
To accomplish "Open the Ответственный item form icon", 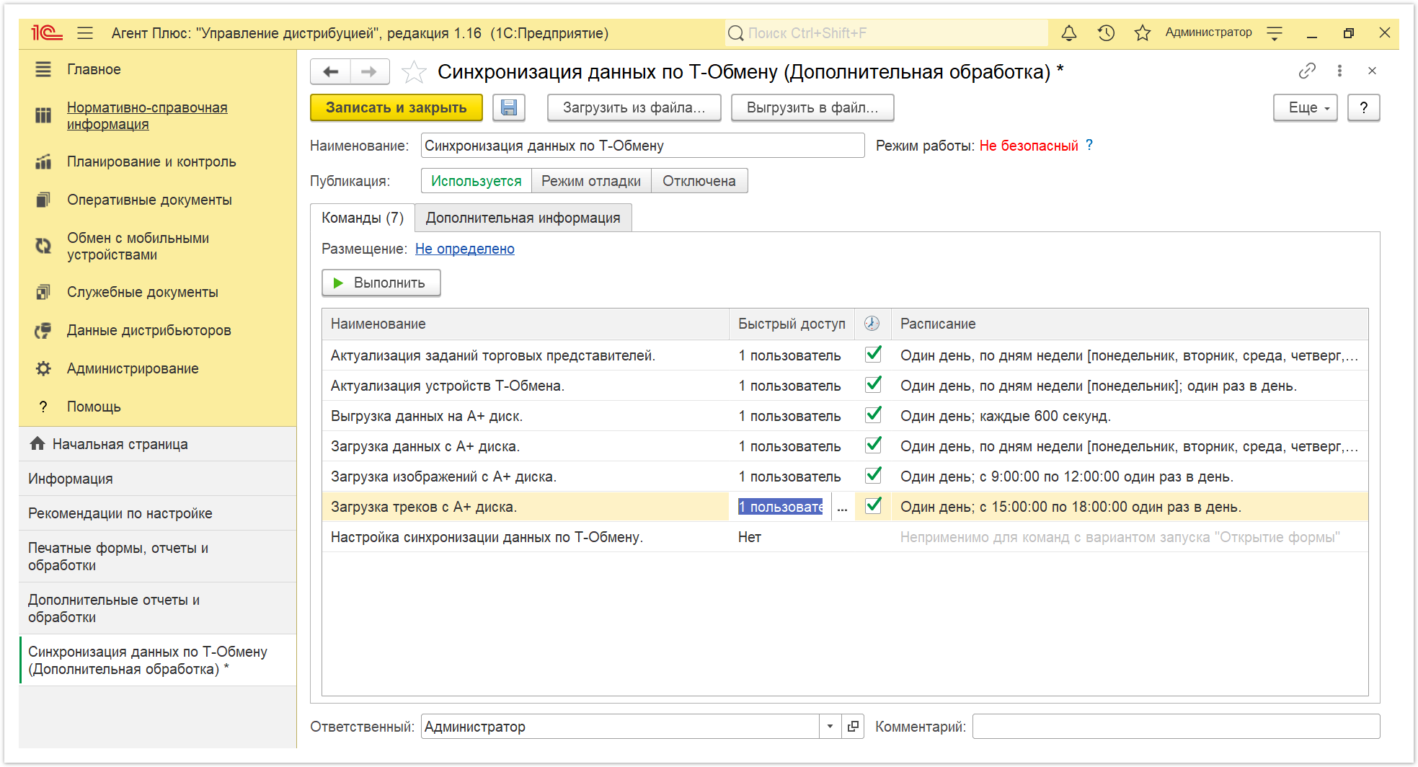I will [853, 727].
